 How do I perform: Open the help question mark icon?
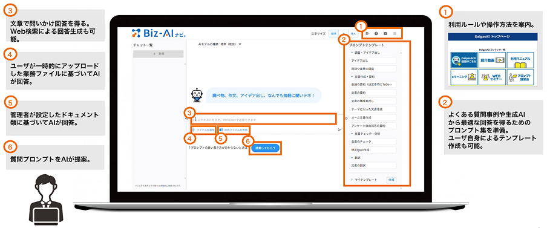click(376, 34)
